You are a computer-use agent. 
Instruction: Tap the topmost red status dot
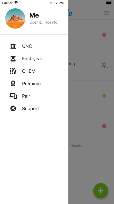pyautogui.click(x=104, y=35)
